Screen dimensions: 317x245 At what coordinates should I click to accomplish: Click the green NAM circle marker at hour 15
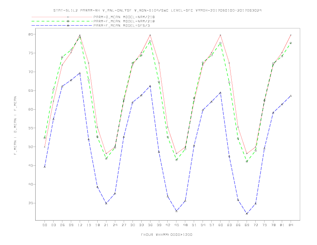click(x=88, y=80)
